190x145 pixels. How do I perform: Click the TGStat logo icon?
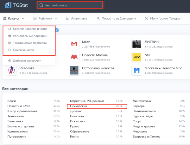pos(8,5)
